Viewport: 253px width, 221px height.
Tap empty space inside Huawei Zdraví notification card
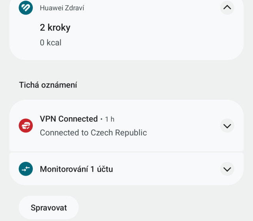[158, 36]
